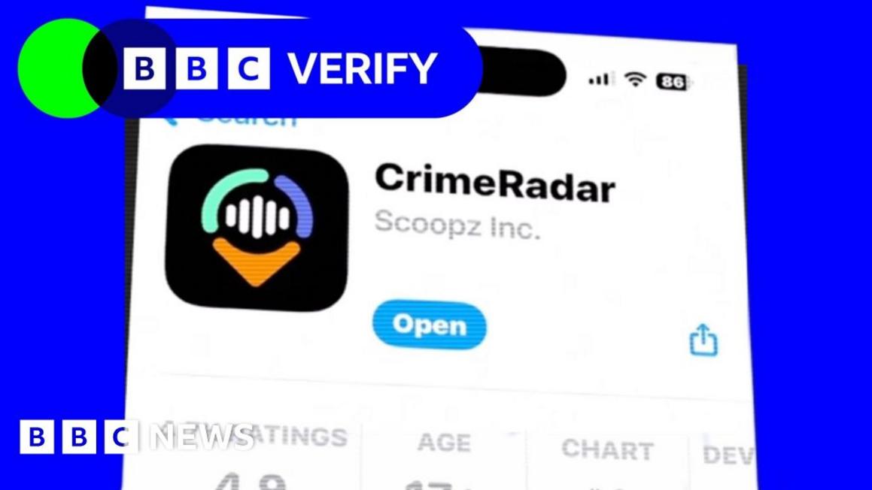Select the CrimeRadar app title
872x490 pixels.
[x=495, y=182]
